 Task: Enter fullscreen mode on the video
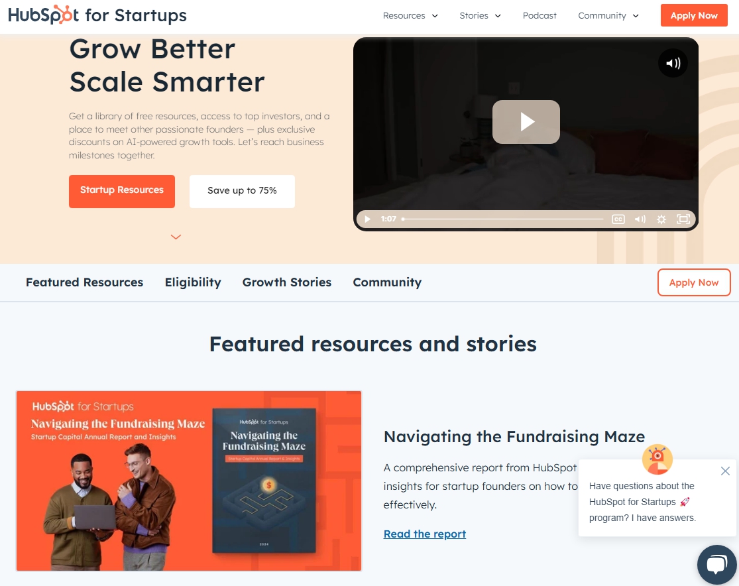(683, 219)
